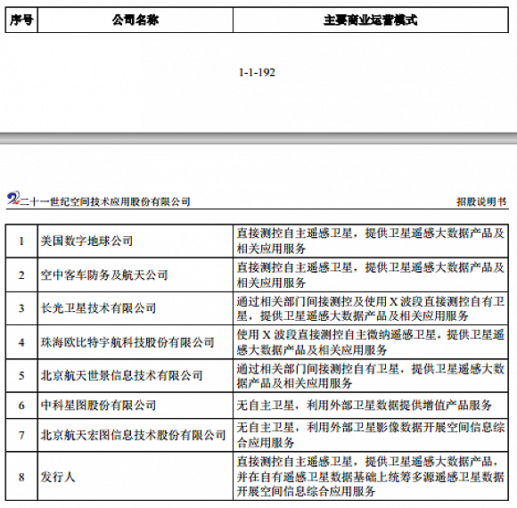Click serial number 6 cell
Image resolution: width=517 pixels, height=508 pixels.
[x=21, y=406]
